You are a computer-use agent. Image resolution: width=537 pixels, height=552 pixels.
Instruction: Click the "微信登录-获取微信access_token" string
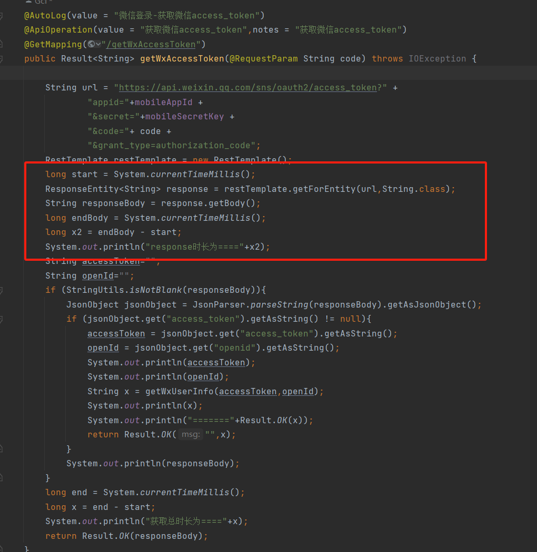click(x=187, y=15)
